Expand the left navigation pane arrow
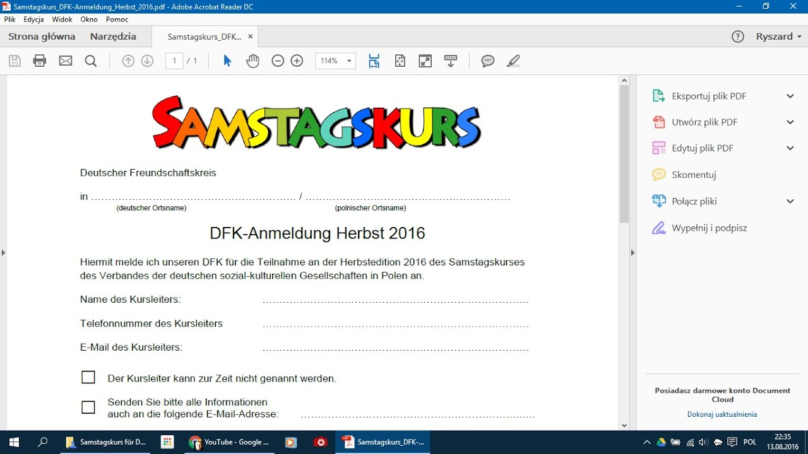Image resolution: width=808 pixels, height=454 pixels. tap(3, 253)
